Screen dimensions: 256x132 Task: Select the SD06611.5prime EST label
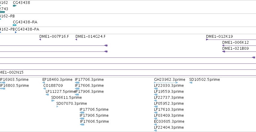point(66,98)
